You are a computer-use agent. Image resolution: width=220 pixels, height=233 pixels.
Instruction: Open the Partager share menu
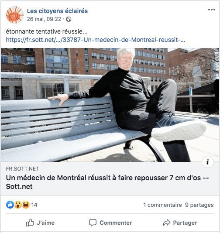coord(180,223)
